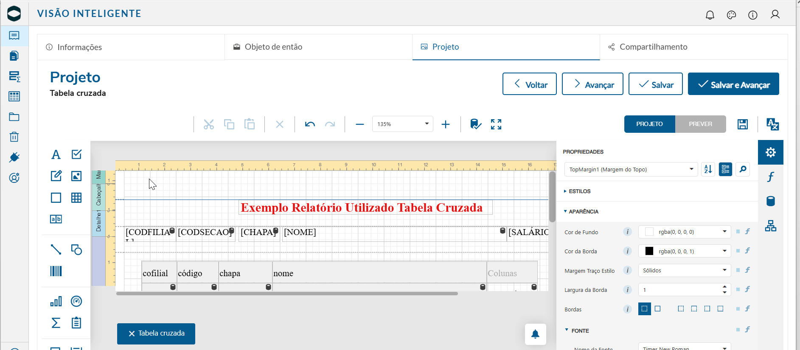
Task: Select the Label (A) text tool
Action: (x=56, y=154)
